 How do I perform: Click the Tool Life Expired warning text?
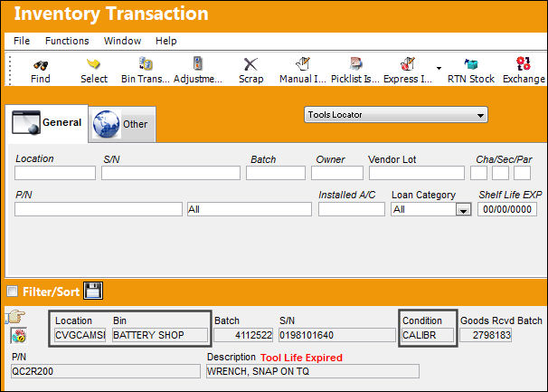point(301,358)
